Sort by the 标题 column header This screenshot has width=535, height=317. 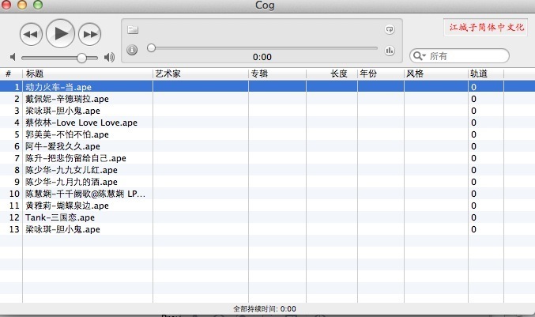[87, 74]
